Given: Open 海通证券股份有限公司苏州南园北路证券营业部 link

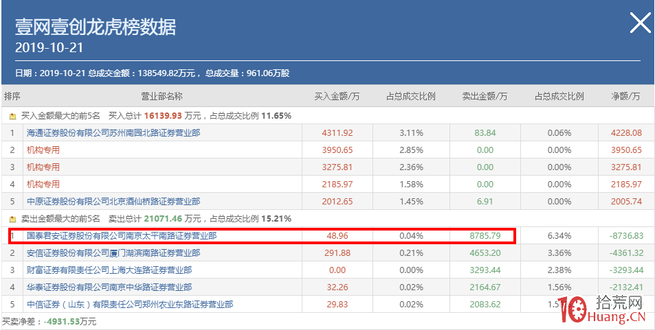Looking at the screenshot, I should point(113,133).
